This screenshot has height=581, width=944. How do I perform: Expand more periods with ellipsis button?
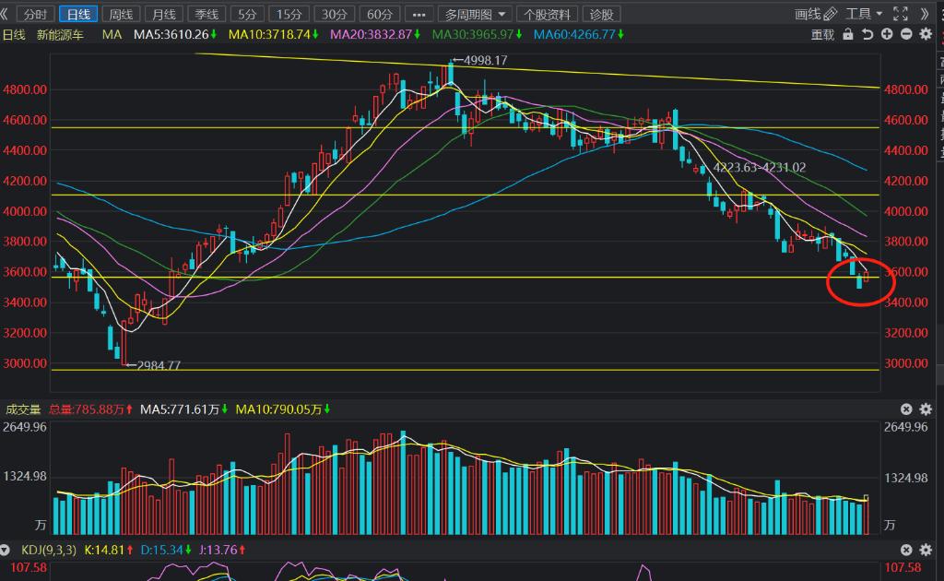(419, 14)
